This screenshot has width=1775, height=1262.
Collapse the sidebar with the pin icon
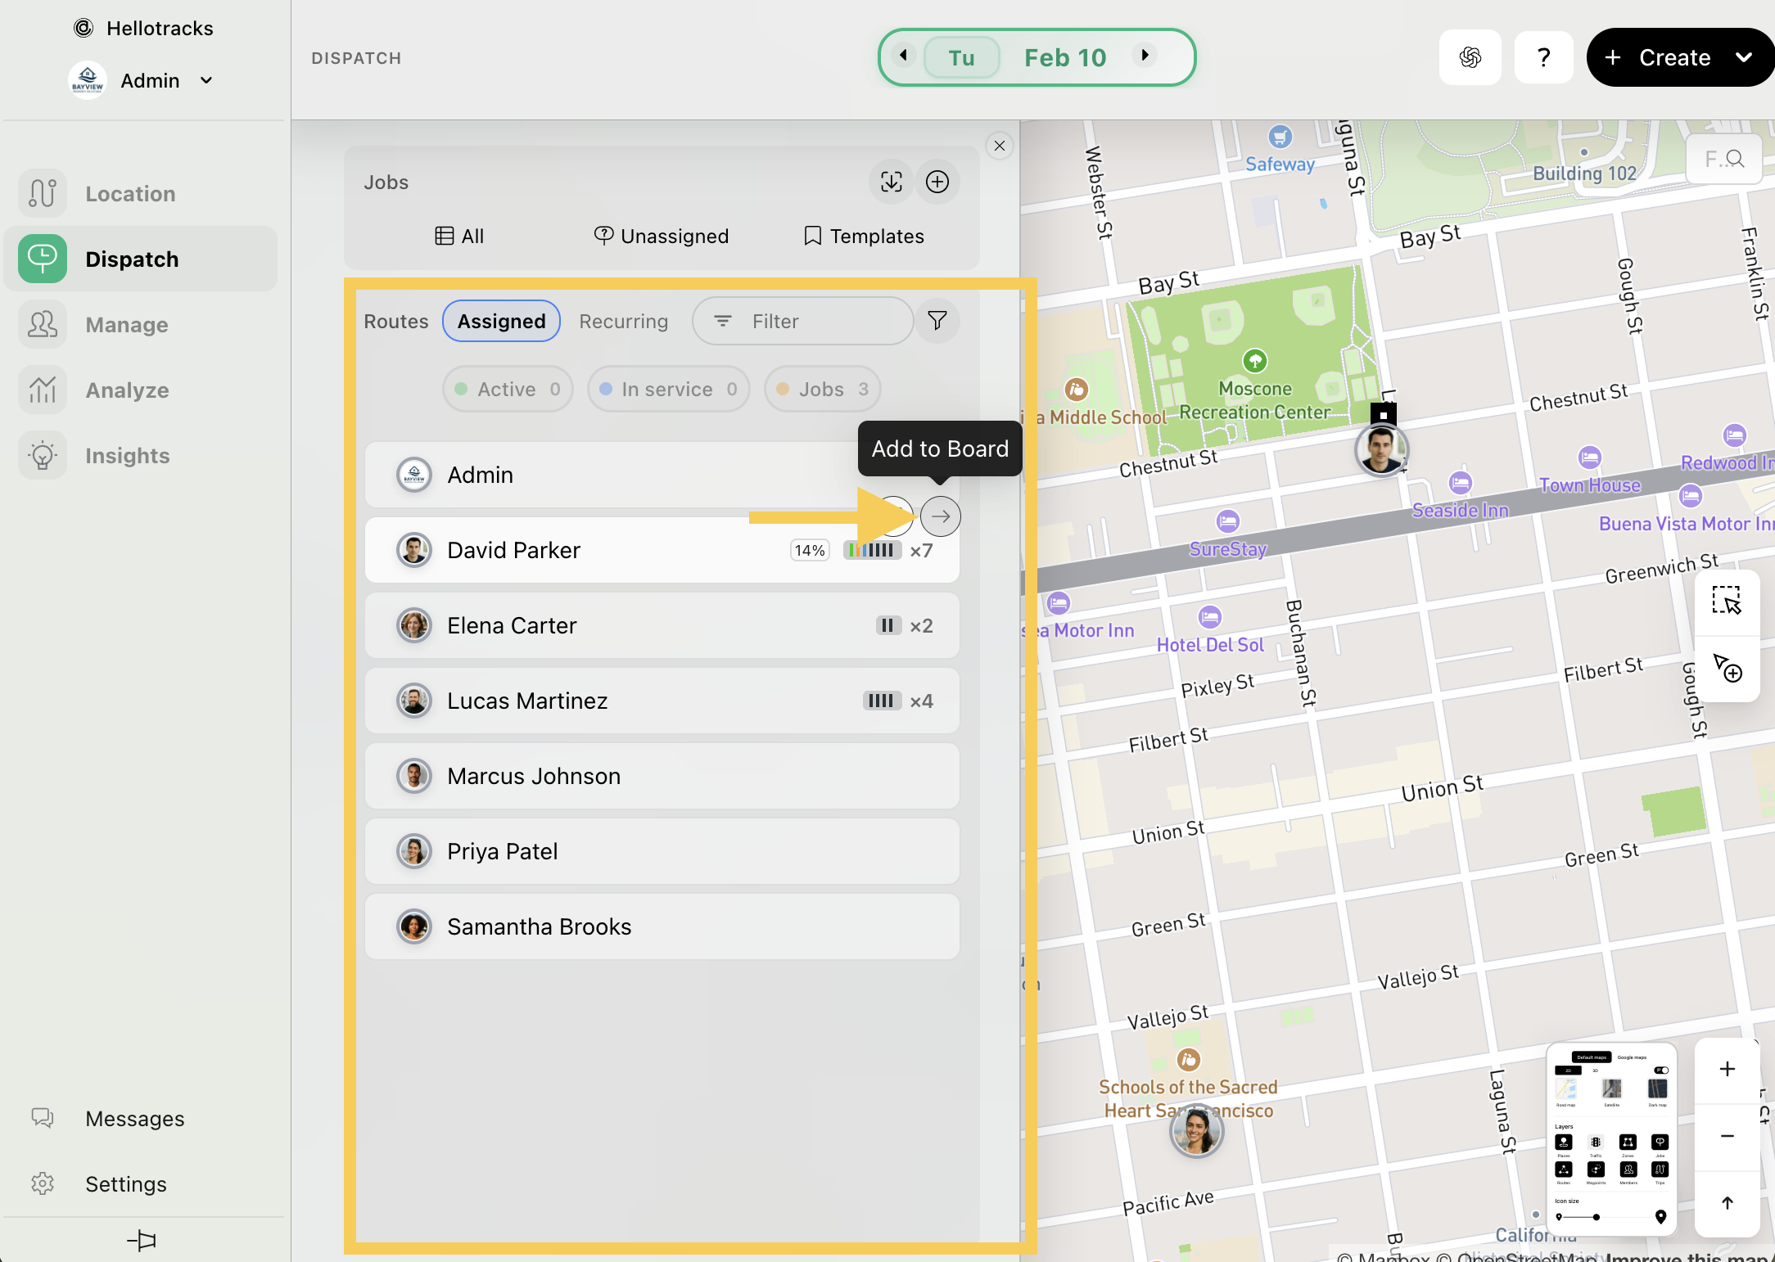(x=142, y=1240)
